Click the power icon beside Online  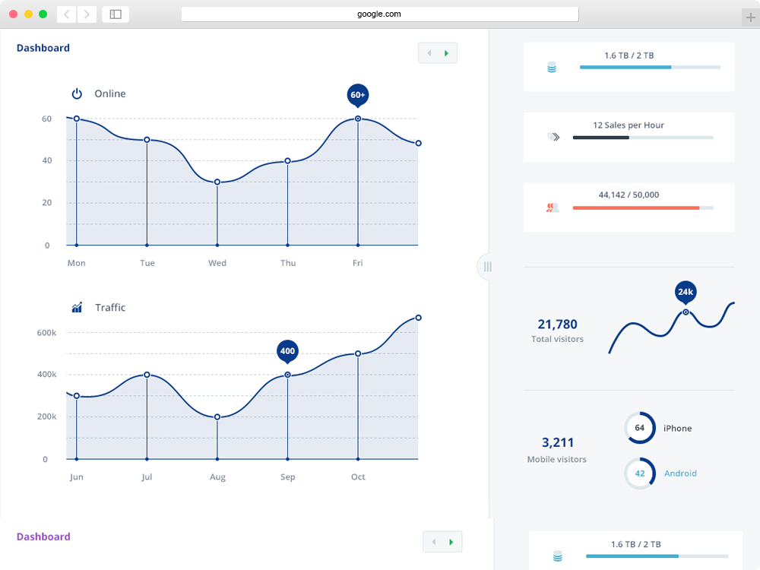tap(77, 93)
